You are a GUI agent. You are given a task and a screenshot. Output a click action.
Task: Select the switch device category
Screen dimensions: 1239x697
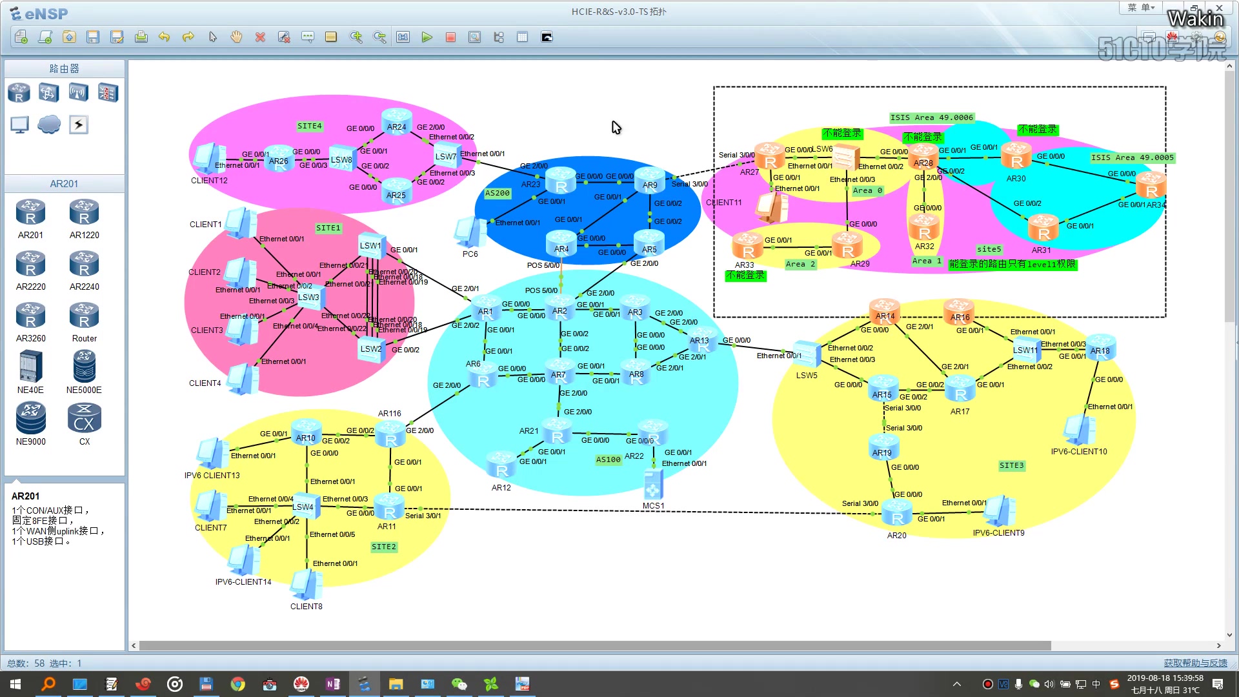[x=48, y=93]
